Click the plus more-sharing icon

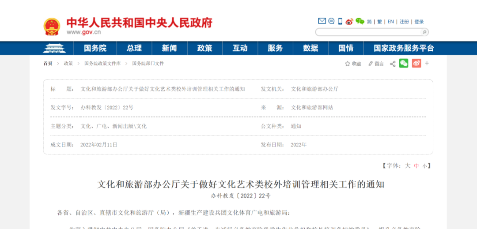[427, 63]
